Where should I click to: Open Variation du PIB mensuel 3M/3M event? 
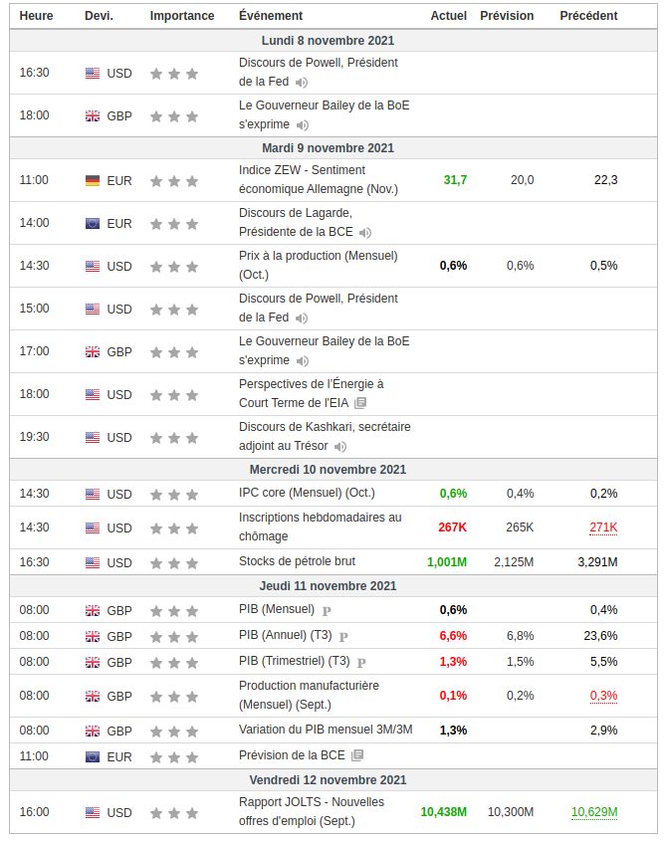(x=326, y=730)
